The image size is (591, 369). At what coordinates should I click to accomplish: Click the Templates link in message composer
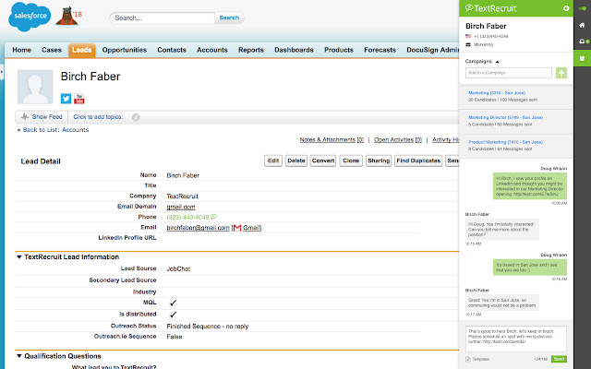[x=481, y=359]
